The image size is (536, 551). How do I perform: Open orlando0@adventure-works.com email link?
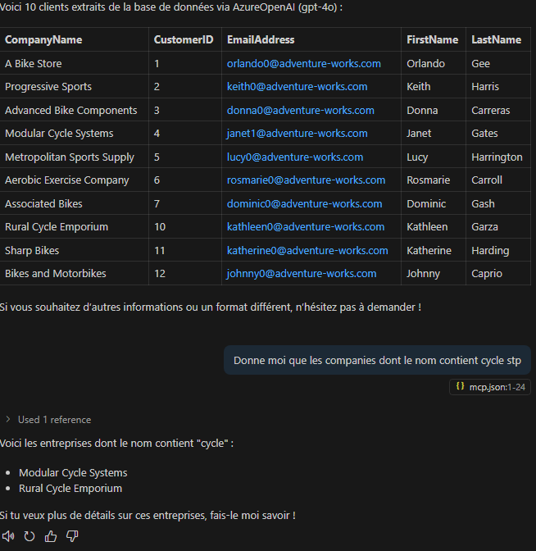[x=304, y=64]
